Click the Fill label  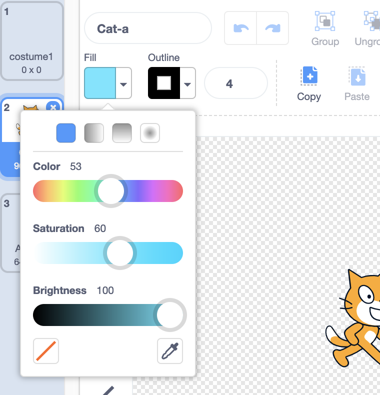pyautogui.click(x=90, y=57)
